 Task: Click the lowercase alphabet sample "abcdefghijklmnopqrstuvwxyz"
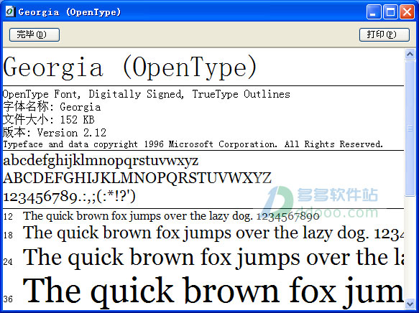point(101,161)
